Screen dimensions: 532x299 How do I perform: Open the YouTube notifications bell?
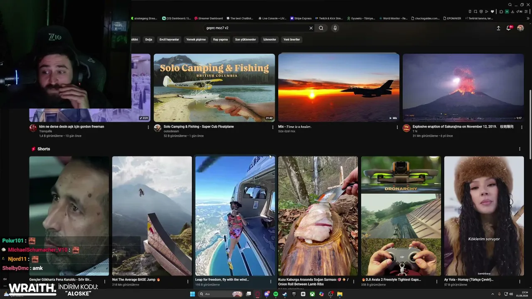coord(509,28)
